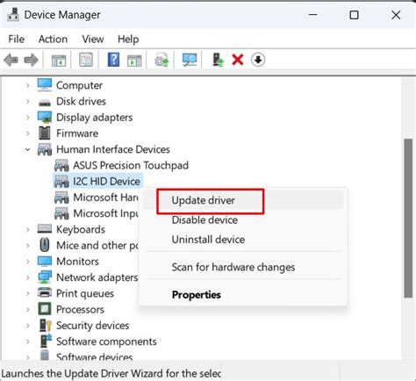Image resolution: width=416 pixels, height=381 pixels.
Task: Click the Security devices key icon
Action: pyautogui.click(x=45, y=325)
